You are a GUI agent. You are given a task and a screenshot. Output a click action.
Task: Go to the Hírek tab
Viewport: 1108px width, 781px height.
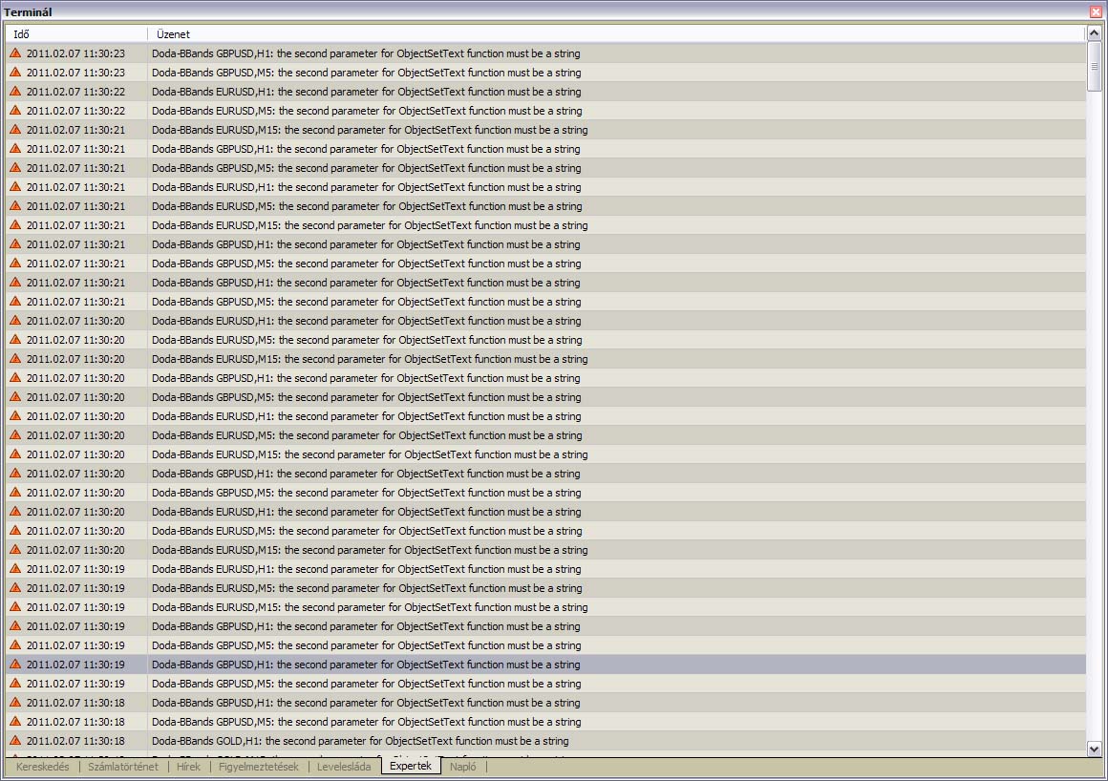click(x=188, y=767)
